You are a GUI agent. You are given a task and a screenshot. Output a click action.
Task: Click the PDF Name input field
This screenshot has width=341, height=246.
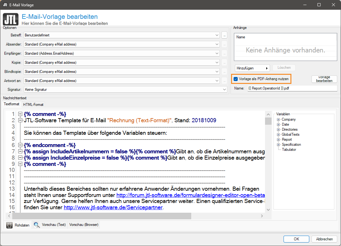click(292, 88)
